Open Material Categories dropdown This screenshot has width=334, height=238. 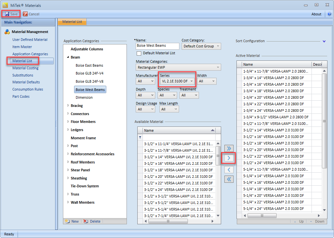(178, 67)
